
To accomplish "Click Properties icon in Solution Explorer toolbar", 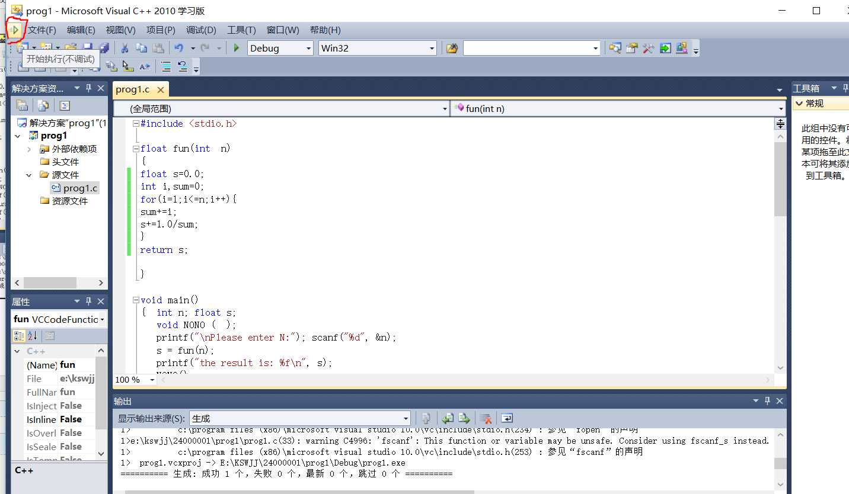I will 23,105.
